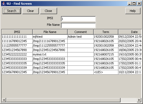This screenshot has width=143, height=104.
Task: Click file name /tmp/123453333333333
Action: point(50,59)
